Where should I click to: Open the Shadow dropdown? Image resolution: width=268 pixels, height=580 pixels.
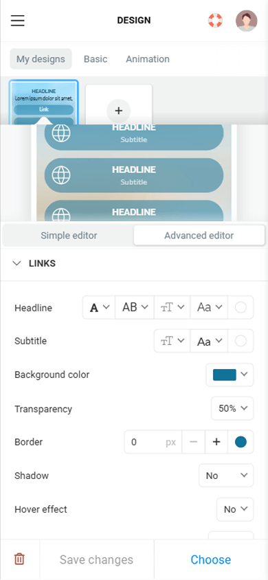226,476
